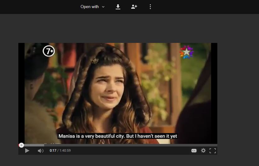Enter fullscreen mode

coord(213,151)
